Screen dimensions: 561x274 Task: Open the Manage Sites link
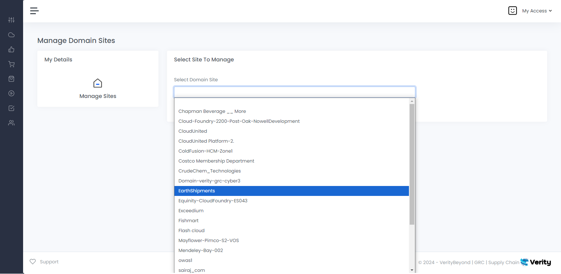click(98, 96)
